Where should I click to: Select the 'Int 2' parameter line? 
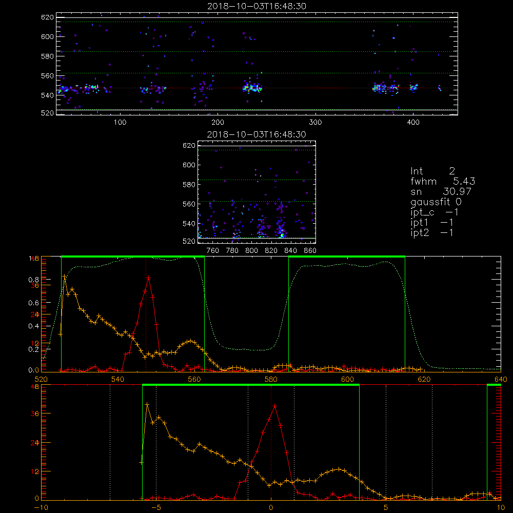[x=432, y=171]
